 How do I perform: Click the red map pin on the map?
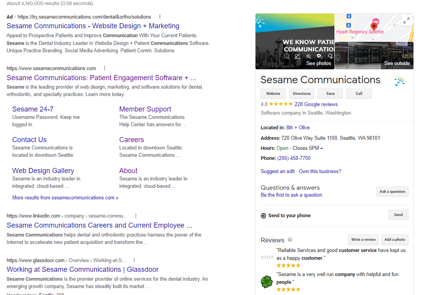374,26
